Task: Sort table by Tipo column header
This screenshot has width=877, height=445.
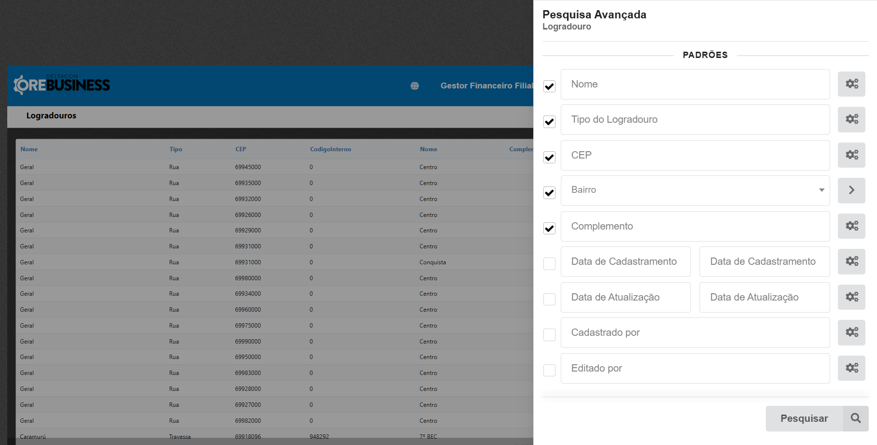Action: 175,149
